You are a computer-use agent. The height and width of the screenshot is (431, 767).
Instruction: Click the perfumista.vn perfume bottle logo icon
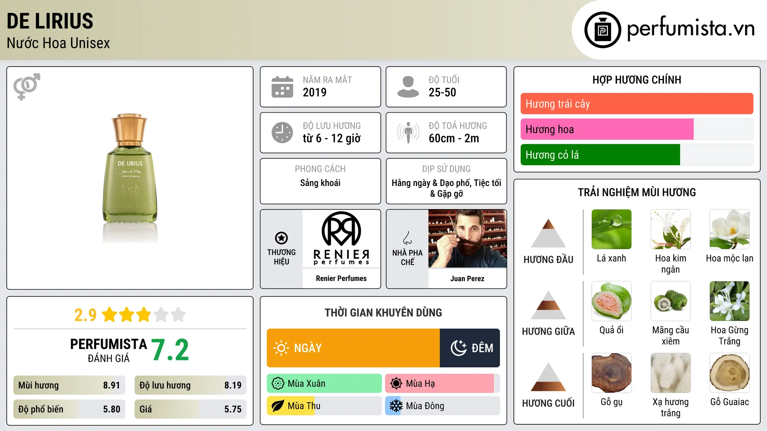click(603, 30)
